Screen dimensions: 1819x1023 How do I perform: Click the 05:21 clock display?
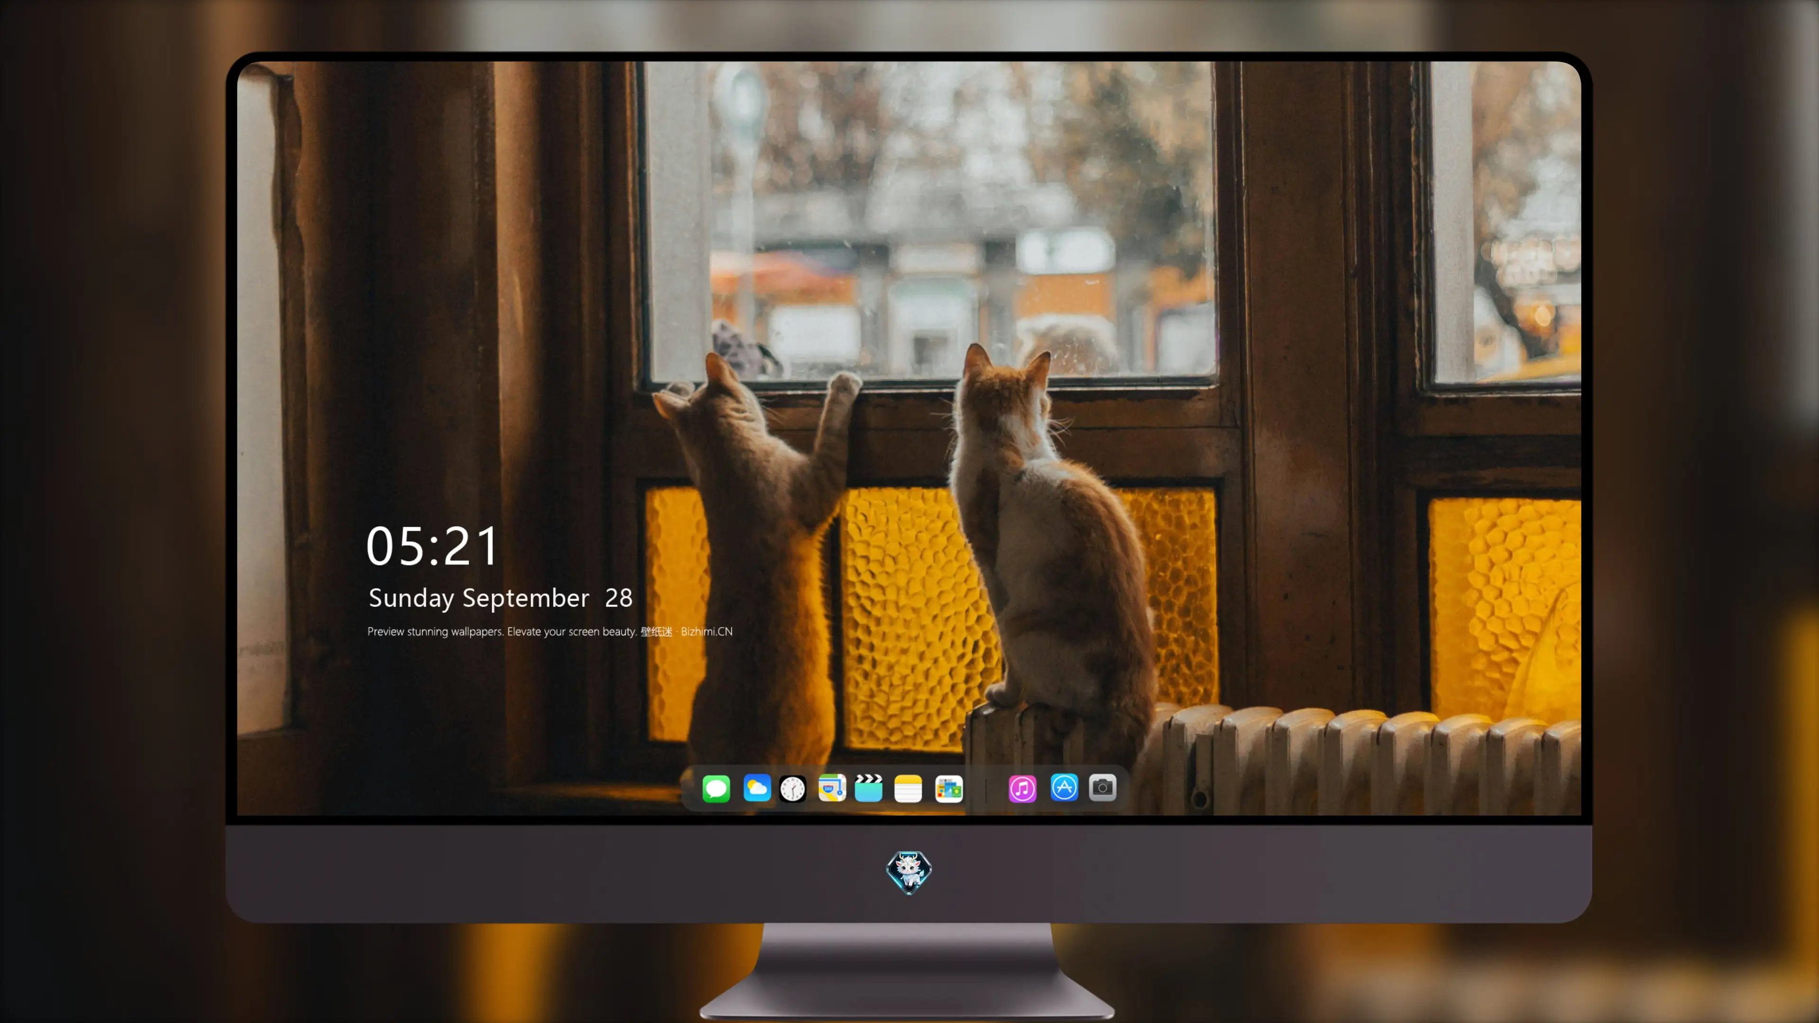coord(432,546)
